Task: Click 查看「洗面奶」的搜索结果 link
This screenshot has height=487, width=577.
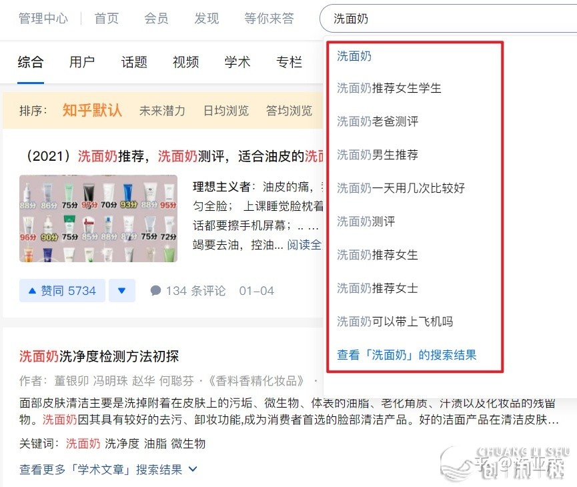Action: click(407, 355)
